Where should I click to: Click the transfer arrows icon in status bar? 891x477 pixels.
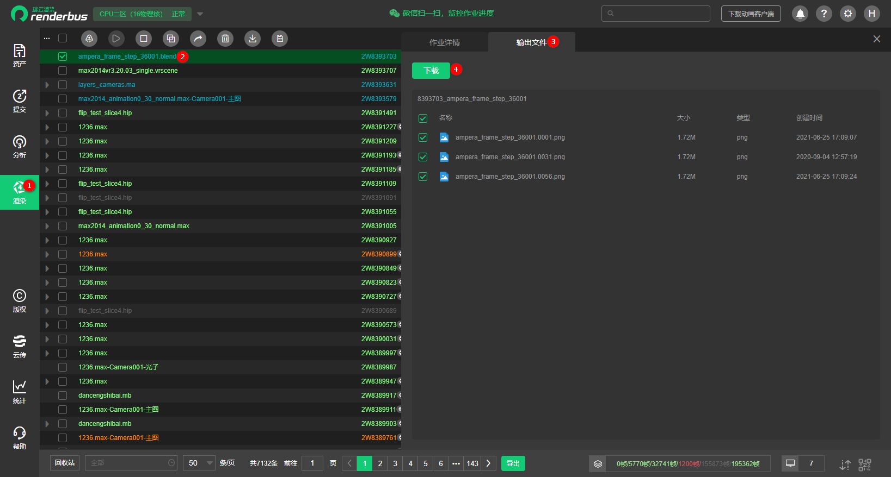845,465
